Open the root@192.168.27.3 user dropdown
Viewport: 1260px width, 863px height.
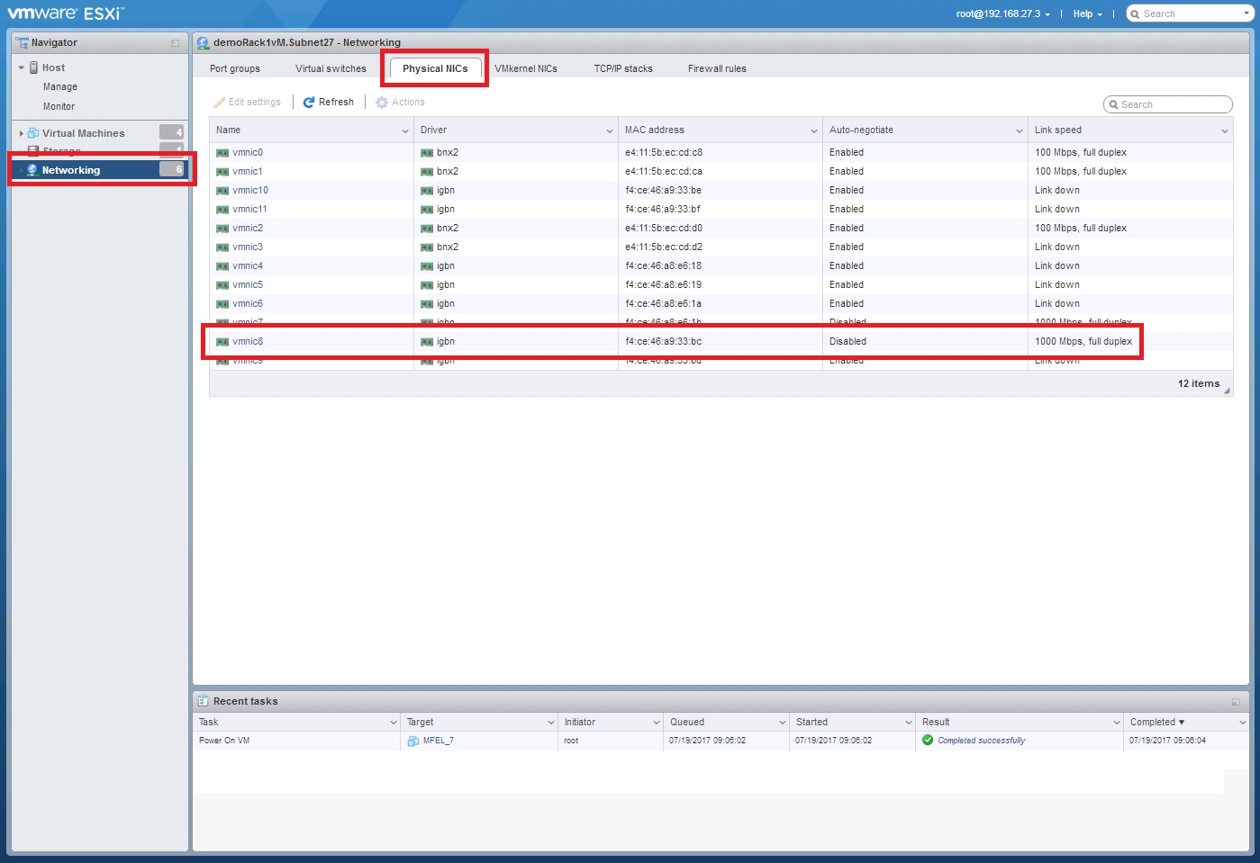click(x=1003, y=13)
